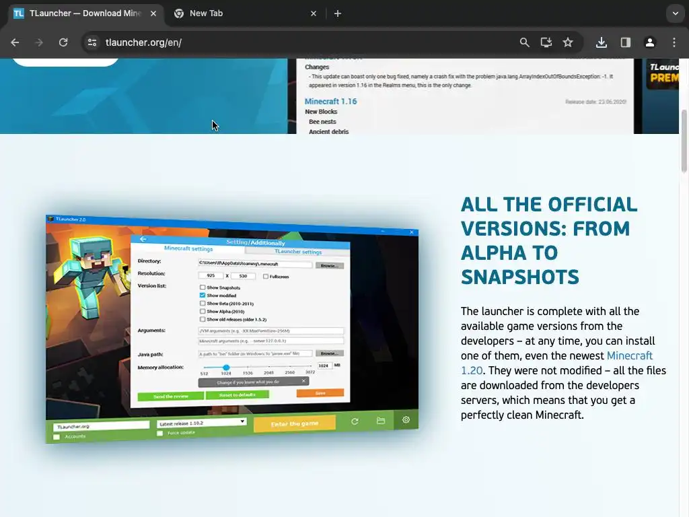The width and height of the screenshot is (689, 517).
Task: Click the Reset to defaults button
Action: (x=238, y=394)
